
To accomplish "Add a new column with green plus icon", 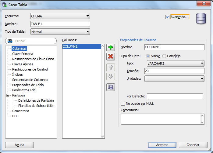I will point(110,47).
